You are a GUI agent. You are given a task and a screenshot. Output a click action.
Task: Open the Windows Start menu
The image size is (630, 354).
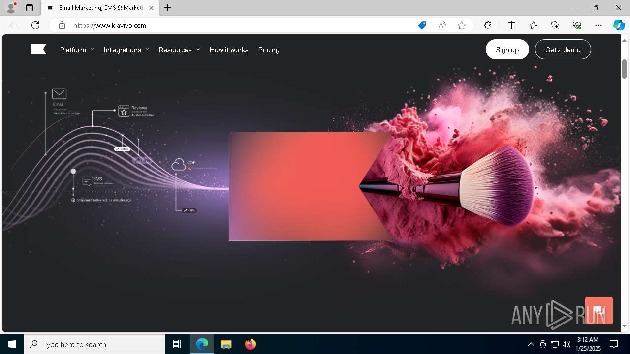(12, 344)
